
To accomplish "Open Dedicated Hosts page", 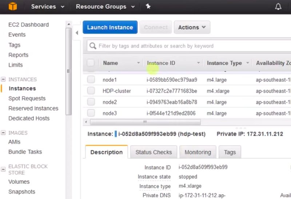I will [29, 118].
